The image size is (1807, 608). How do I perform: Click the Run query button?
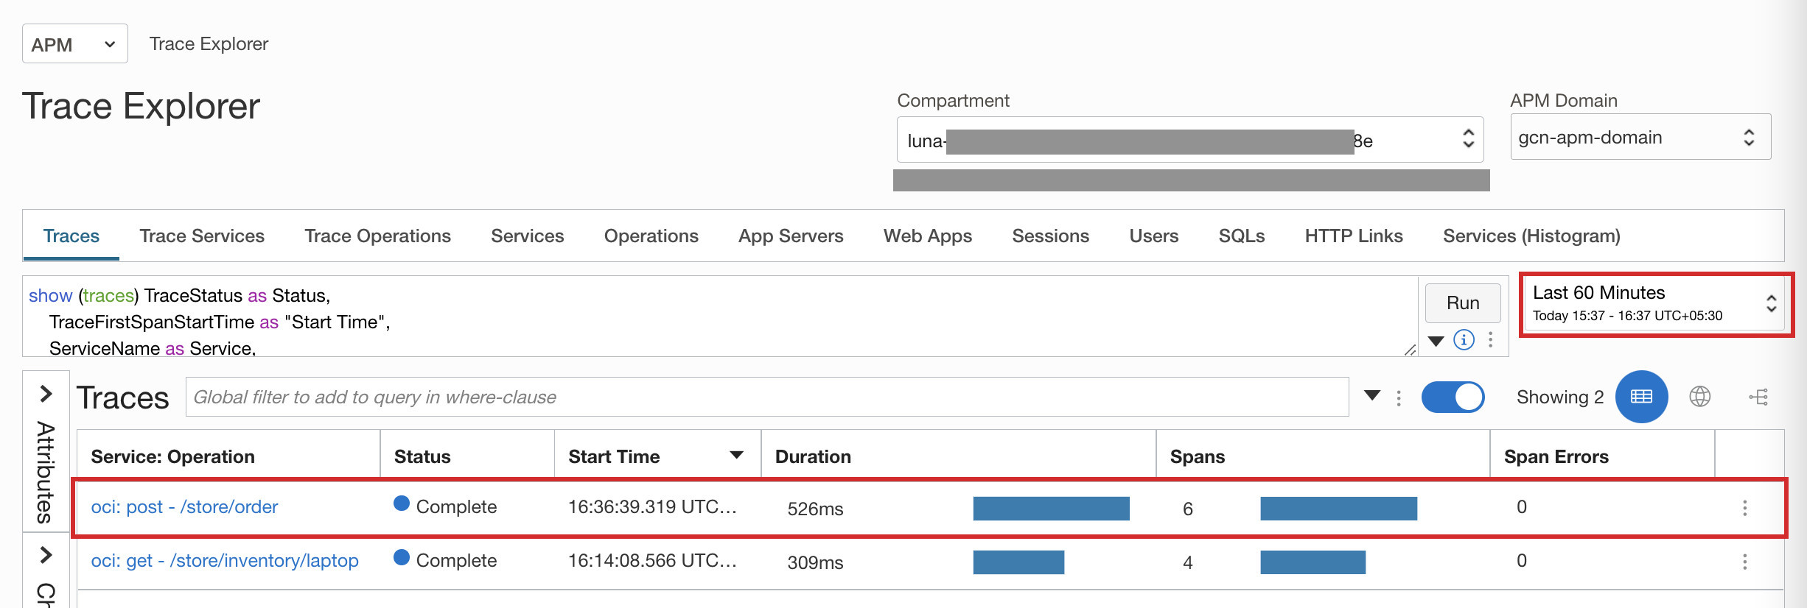(x=1463, y=303)
